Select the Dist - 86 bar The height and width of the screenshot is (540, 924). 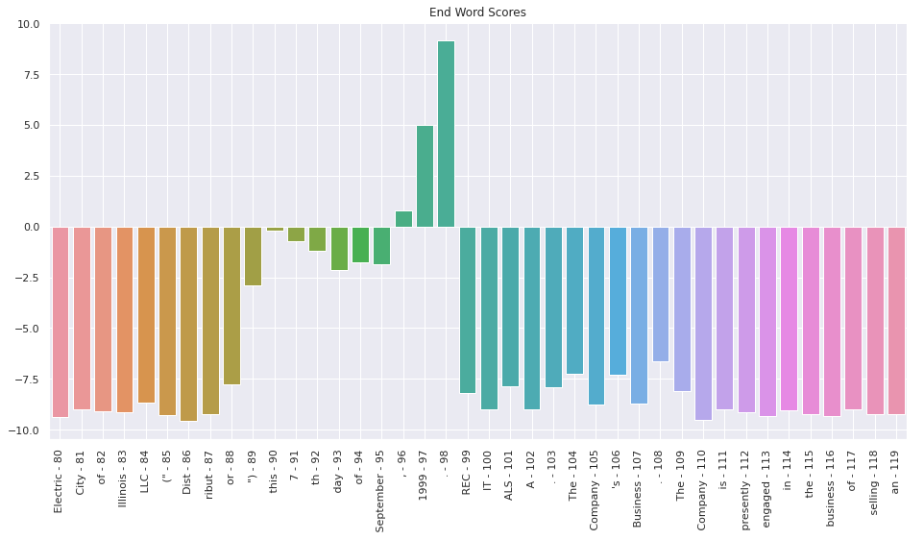(188, 324)
